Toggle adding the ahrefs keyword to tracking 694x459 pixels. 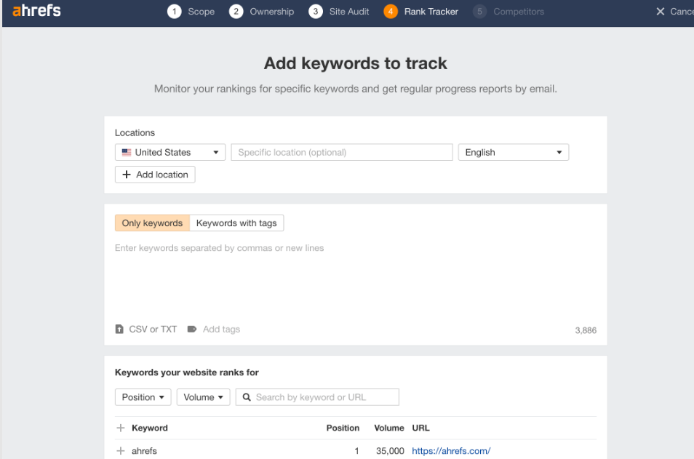tap(120, 451)
